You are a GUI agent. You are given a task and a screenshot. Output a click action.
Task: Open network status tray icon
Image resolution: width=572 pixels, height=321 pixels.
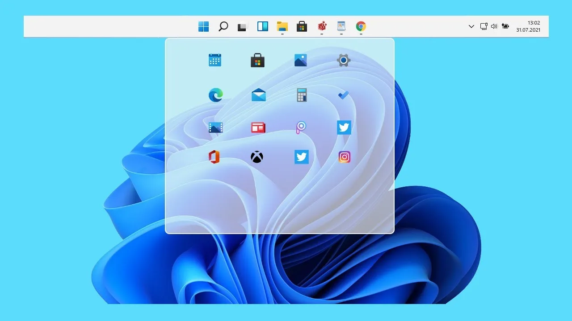(x=484, y=26)
